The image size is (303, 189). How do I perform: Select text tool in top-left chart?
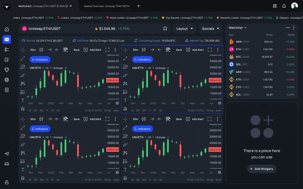click(x=23, y=100)
